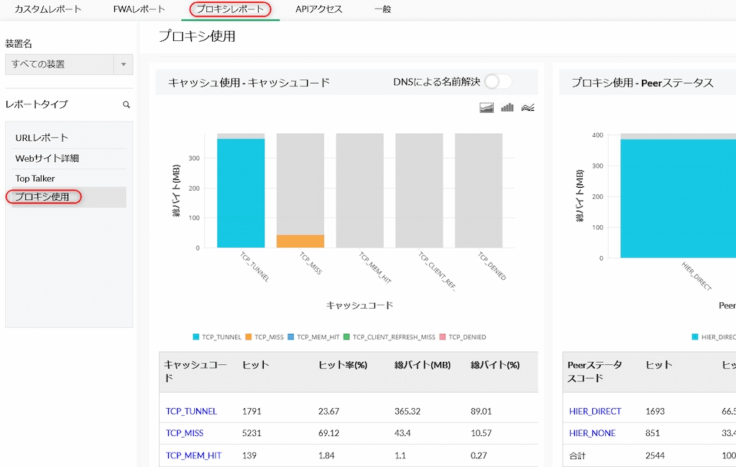Click the 2544 total hits value
This screenshot has width=736, height=467.
[655, 455]
